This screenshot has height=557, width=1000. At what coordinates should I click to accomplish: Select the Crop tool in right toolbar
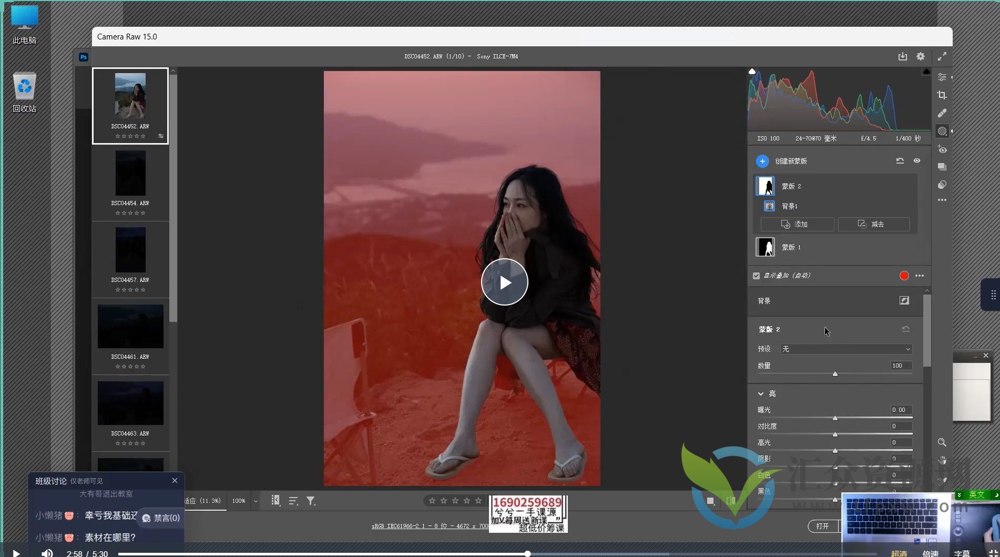click(942, 95)
